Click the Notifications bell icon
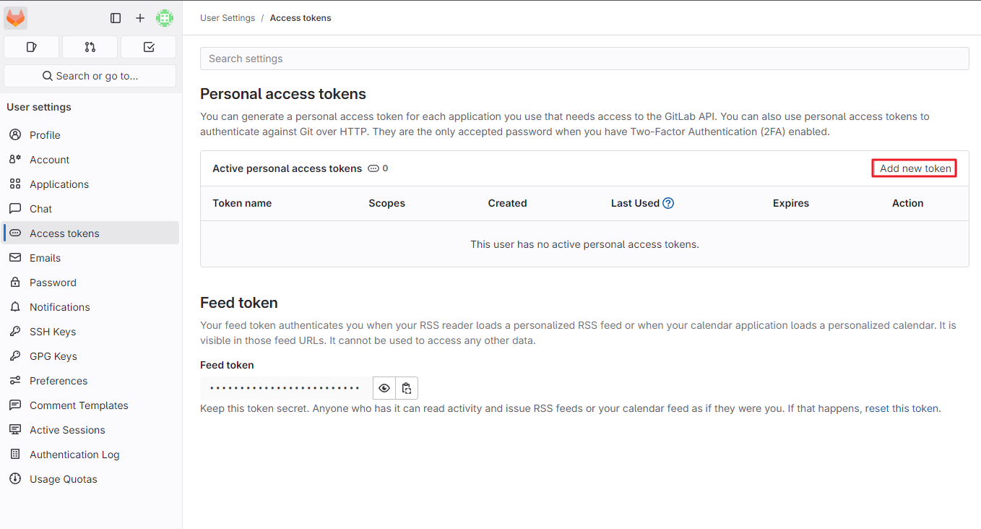Screen dimensions: 981x529 (x=15, y=307)
